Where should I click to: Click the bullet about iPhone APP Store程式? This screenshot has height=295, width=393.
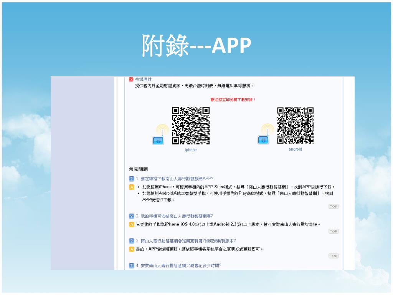(238, 187)
